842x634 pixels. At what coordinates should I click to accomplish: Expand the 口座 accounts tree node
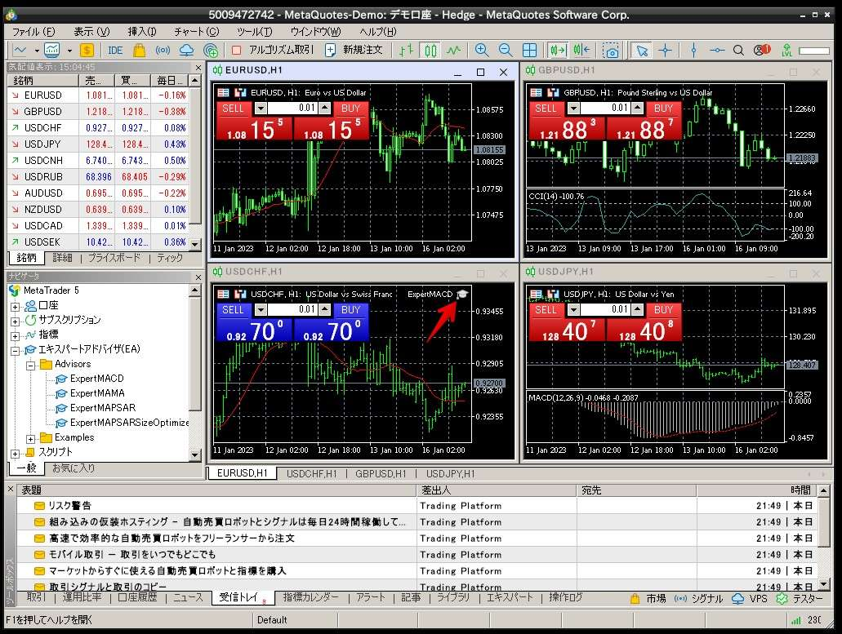coord(16,307)
